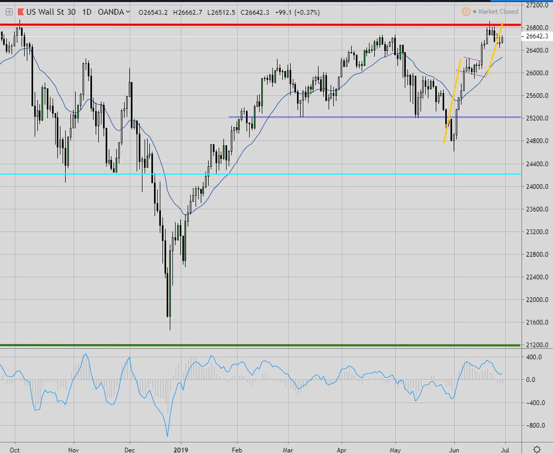Click the Nov label on the time axis
The width and height of the screenshot is (553, 454).
coord(74,450)
